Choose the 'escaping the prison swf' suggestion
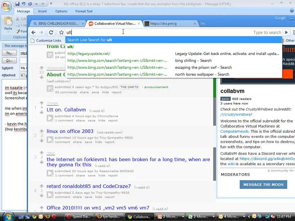Screen dimensions: 295x221 point(174,67)
